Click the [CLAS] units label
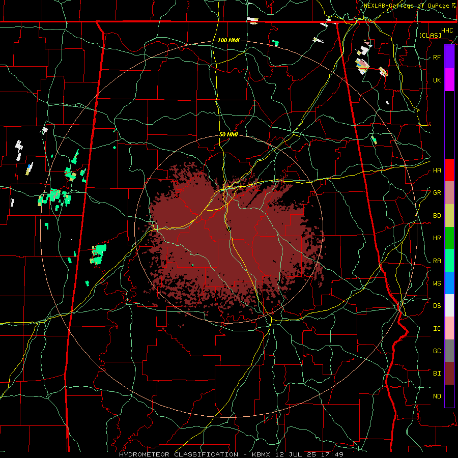Image resolution: width=458 pixels, height=458 pixels. pos(430,36)
